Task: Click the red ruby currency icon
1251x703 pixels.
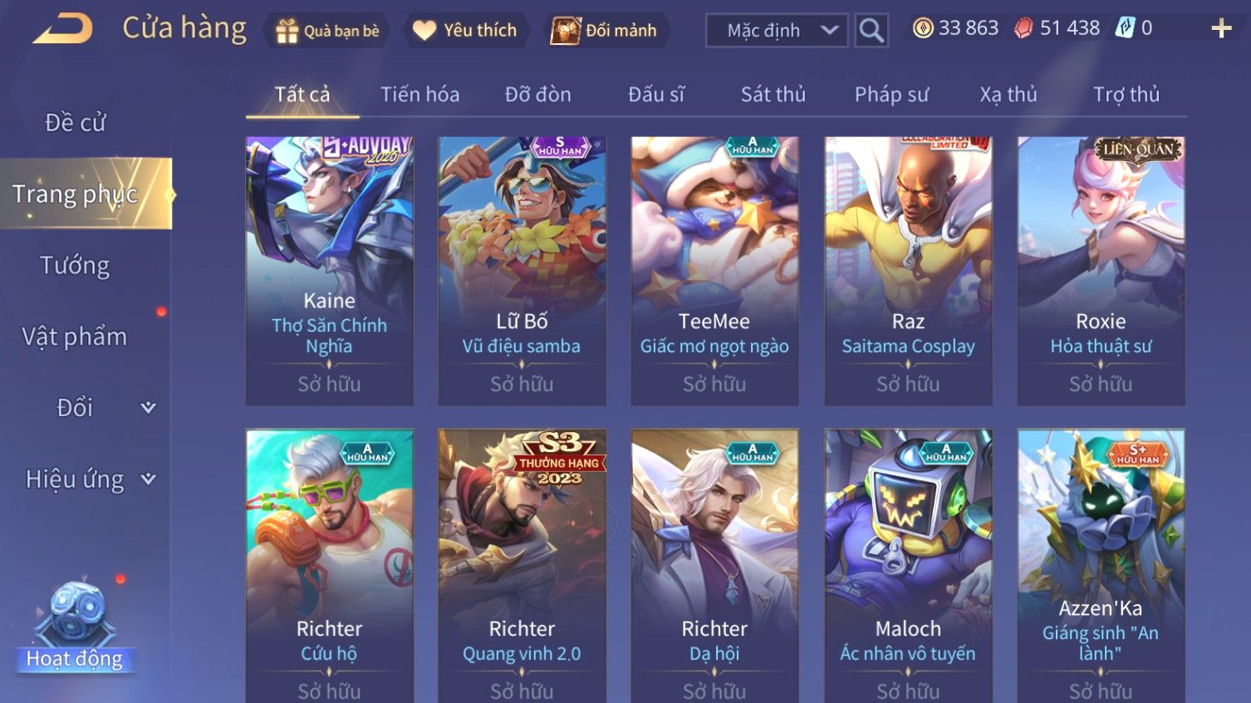Action: click(x=1023, y=28)
